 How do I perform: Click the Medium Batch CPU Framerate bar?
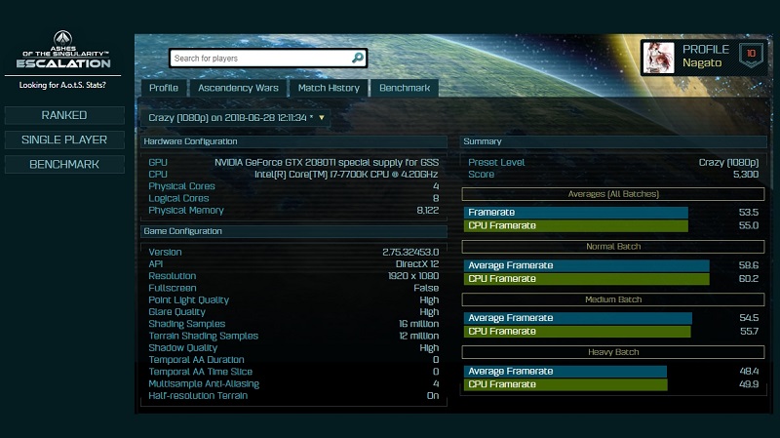point(577,332)
